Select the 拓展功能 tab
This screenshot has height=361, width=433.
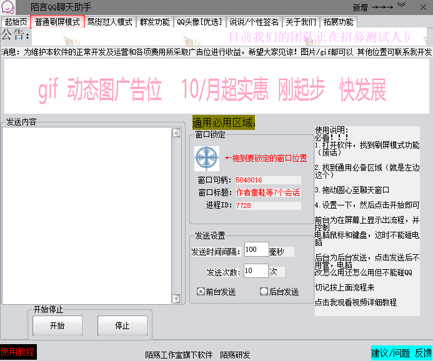point(338,22)
